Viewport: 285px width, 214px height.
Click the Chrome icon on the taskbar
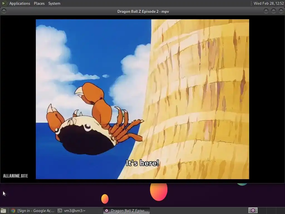coord(13,211)
